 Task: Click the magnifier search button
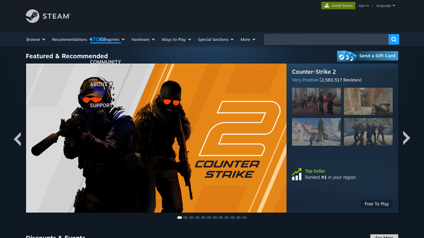pos(394,40)
